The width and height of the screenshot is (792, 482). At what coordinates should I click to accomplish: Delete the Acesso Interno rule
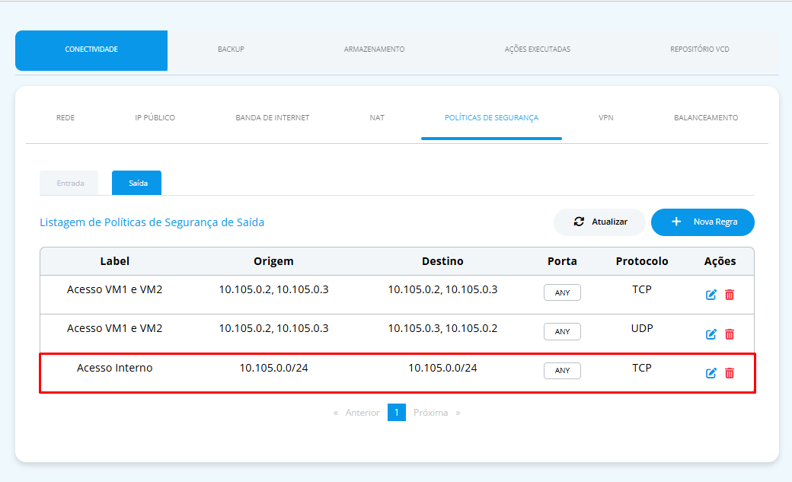coord(730,373)
